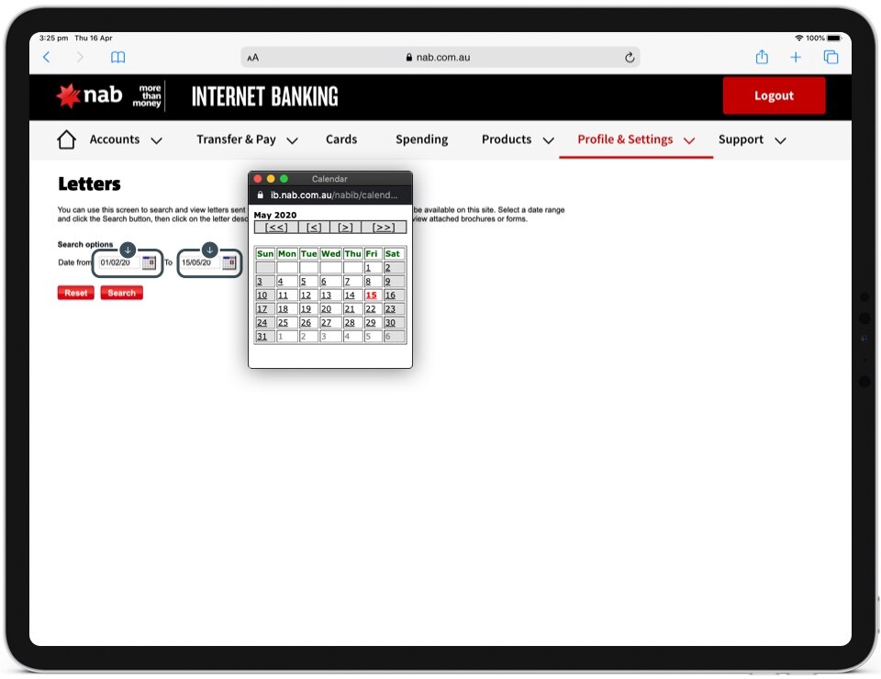This screenshot has height=679, width=881.
Task: Open the Products dropdown
Action: tap(518, 139)
